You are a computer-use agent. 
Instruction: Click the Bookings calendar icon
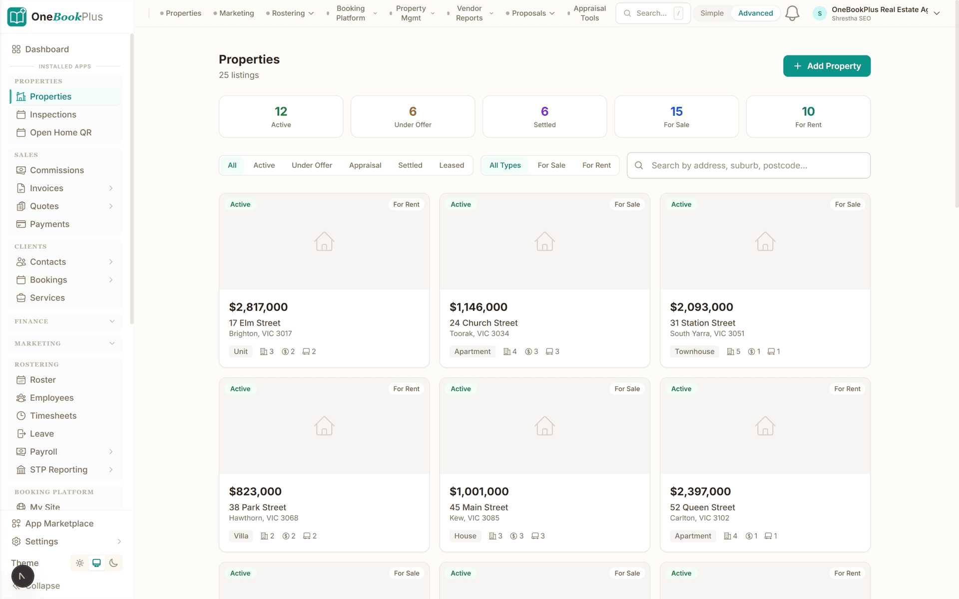[x=21, y=280]
